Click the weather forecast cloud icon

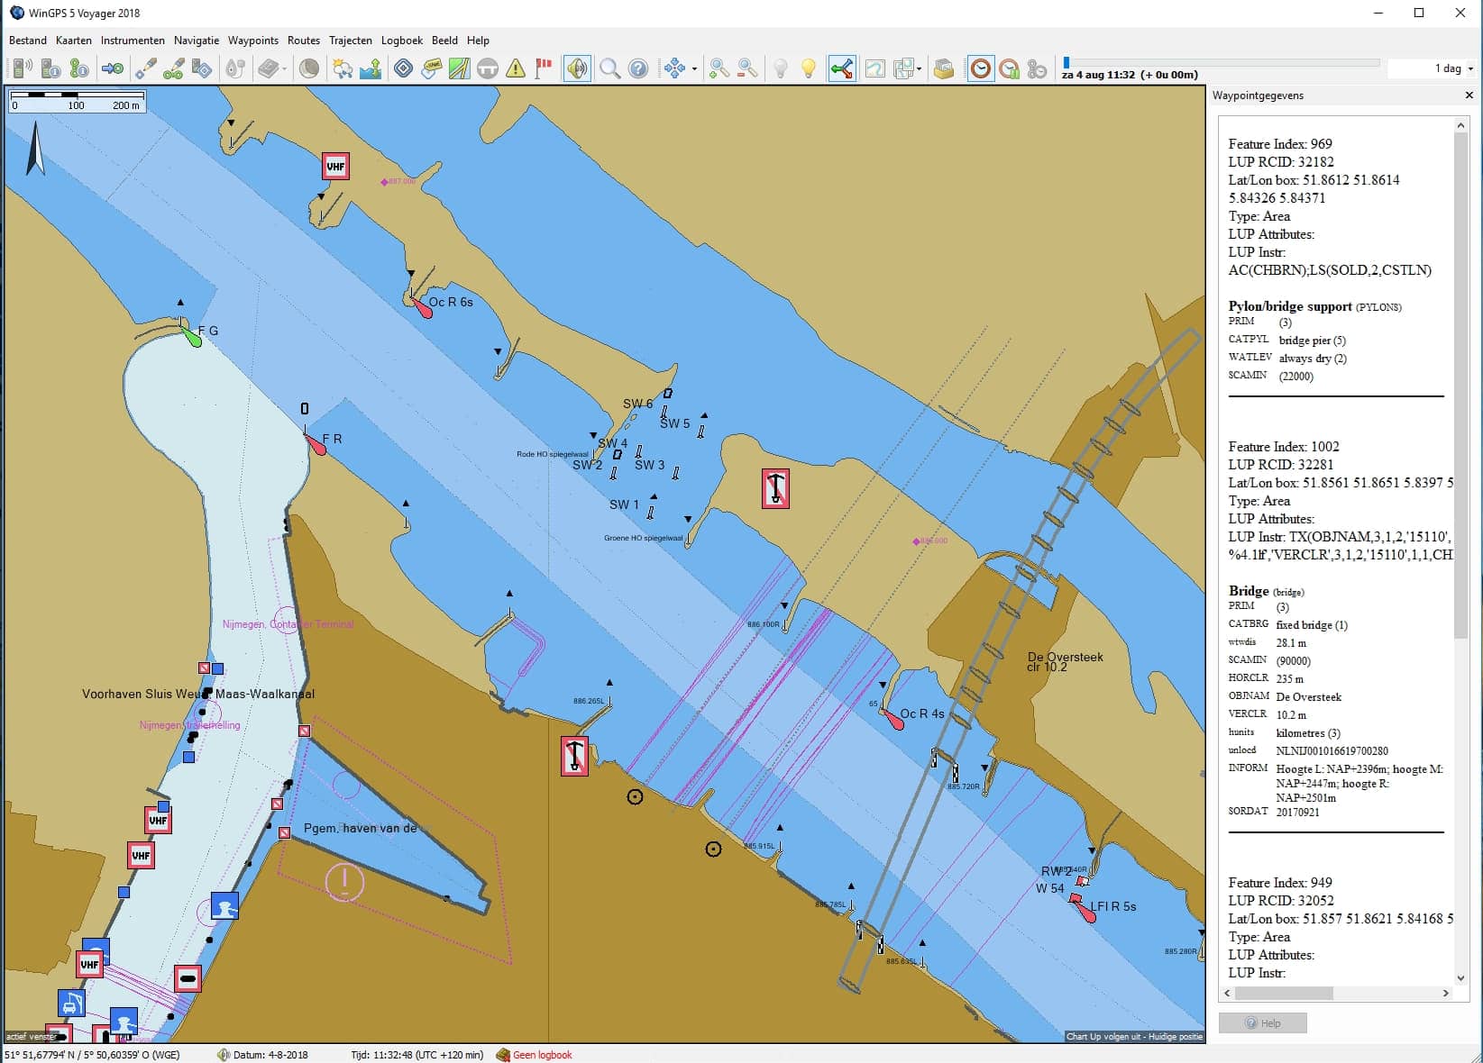coord(343,68)
